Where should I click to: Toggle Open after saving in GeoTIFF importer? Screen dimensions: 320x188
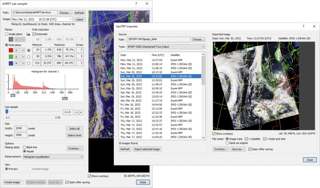coord(250,149)
